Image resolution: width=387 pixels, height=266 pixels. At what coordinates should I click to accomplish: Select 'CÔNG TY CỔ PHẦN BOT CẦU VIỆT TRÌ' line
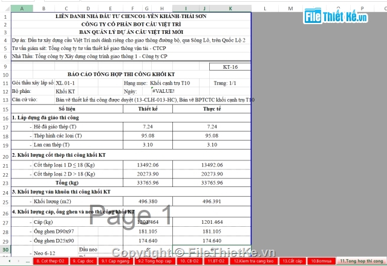131,24
